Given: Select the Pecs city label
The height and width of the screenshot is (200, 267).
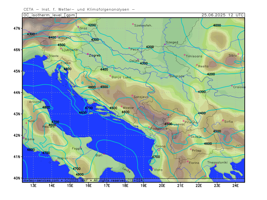Looking at the screenshot, I should (x=135, y=49).
